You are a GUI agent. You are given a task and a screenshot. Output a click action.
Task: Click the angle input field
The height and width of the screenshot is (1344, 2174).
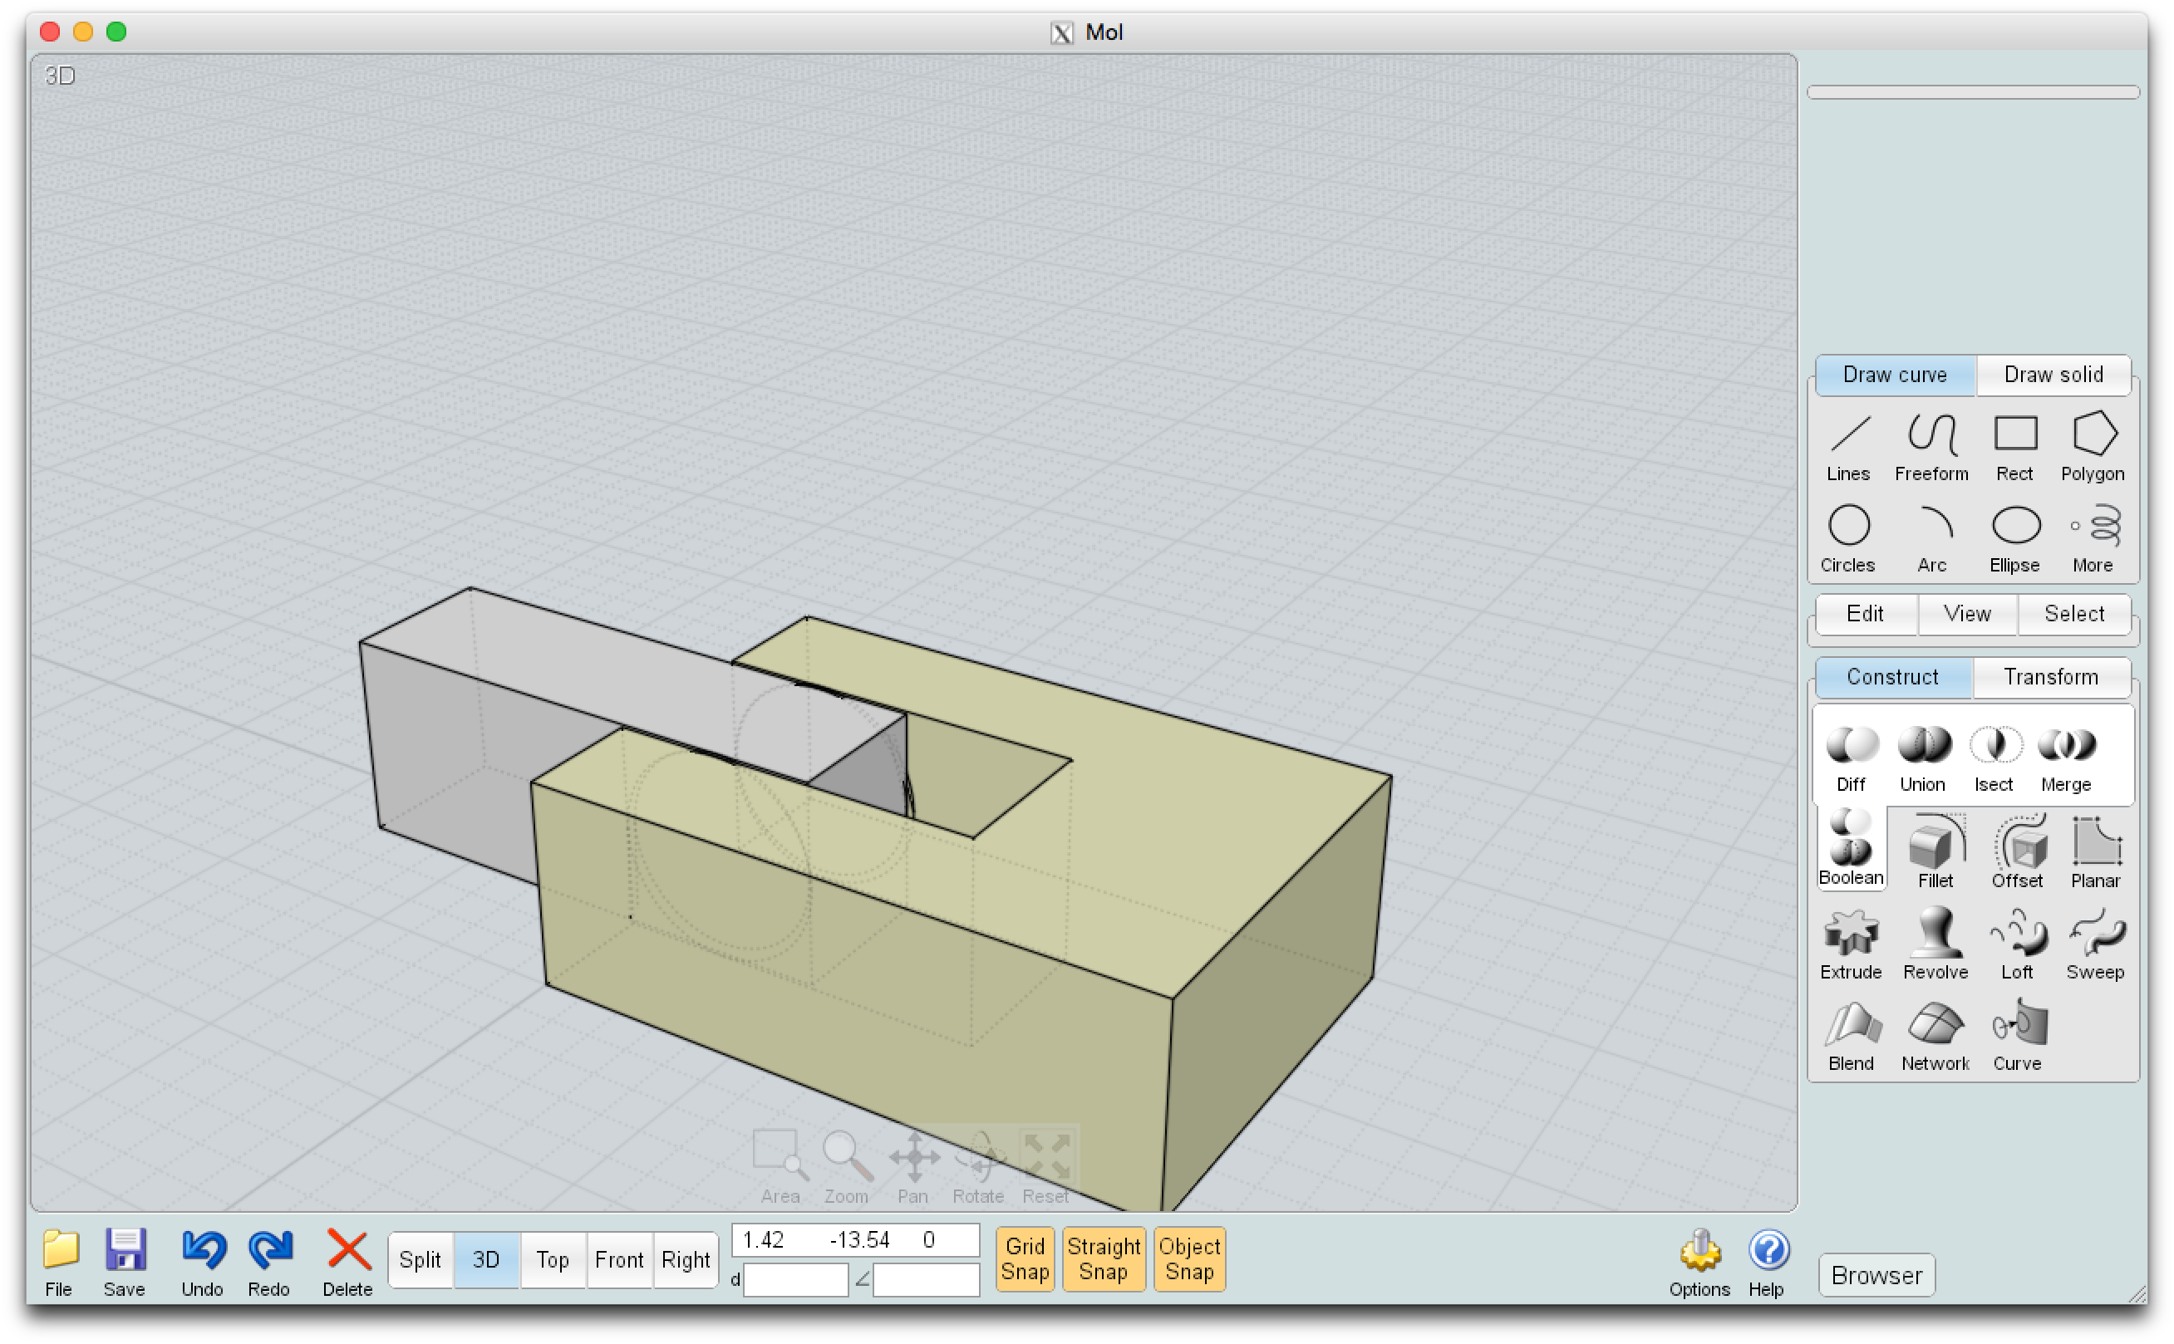(x=926, y=1279)
